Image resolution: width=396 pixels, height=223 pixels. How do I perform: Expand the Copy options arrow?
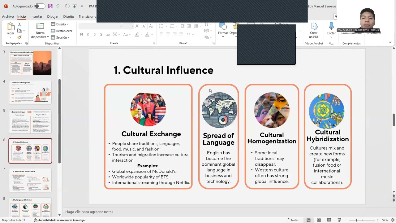coord(24,31)
